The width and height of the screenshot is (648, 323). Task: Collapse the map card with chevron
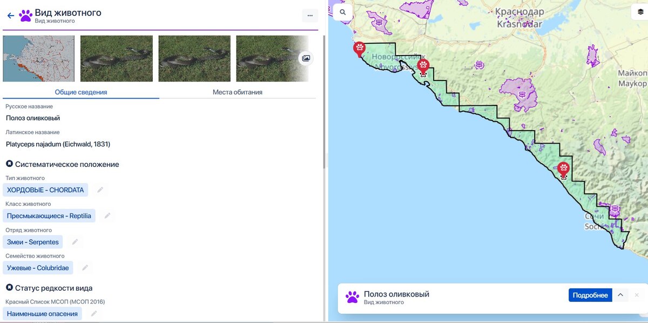click(620, 295)
